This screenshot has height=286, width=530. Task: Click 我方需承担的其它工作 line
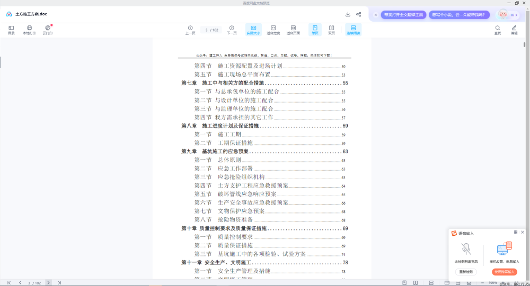coord(270,117)
